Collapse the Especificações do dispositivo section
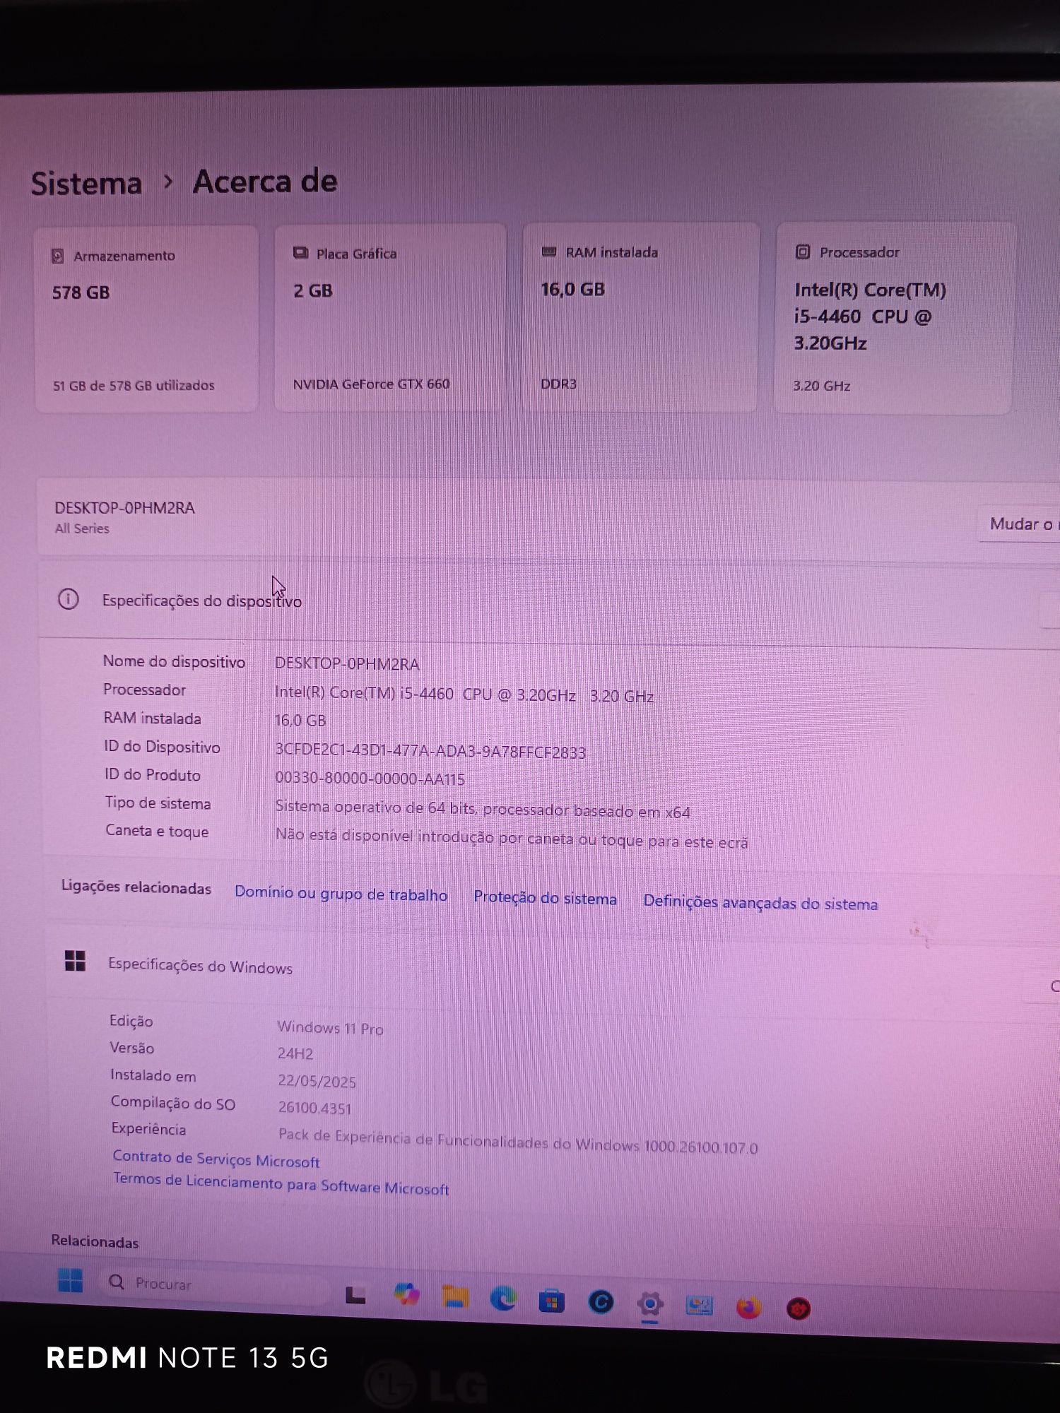1060x1413 pixels. 1051,609
